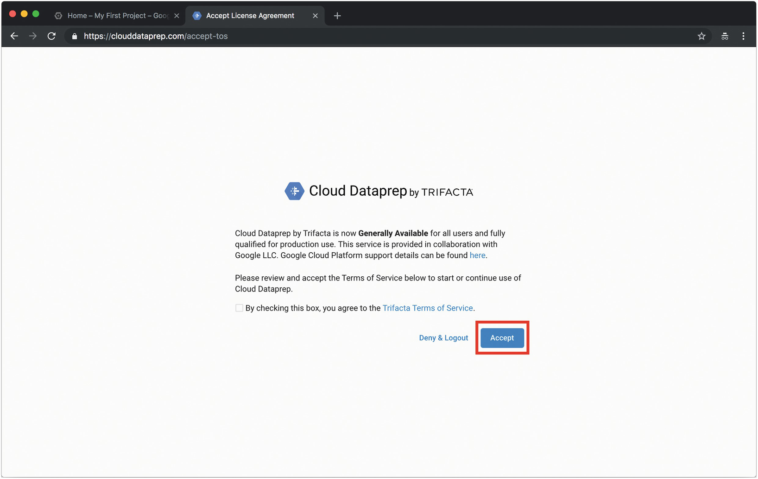The image size is (758, 479).
Task: Click the 'Generally Available' bold text
Action: 393,233
